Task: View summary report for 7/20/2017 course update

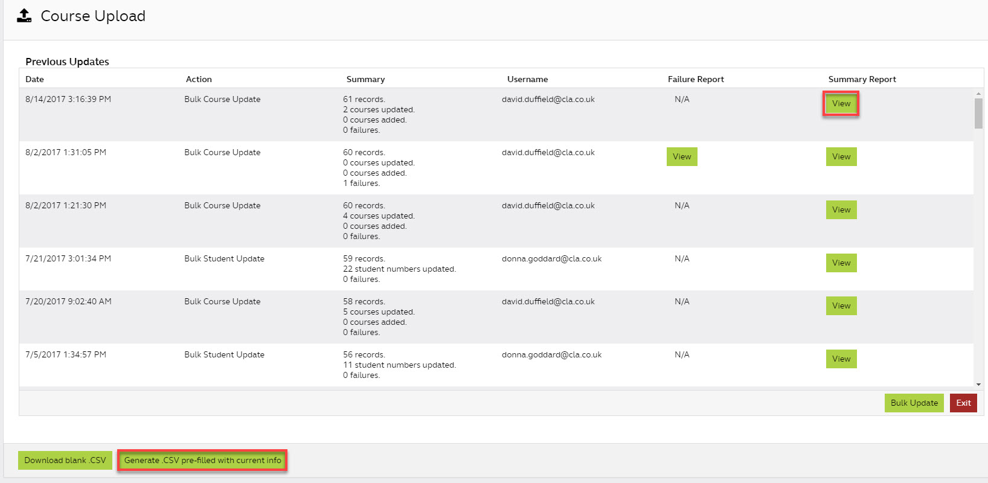Action: tap(841, 306)
